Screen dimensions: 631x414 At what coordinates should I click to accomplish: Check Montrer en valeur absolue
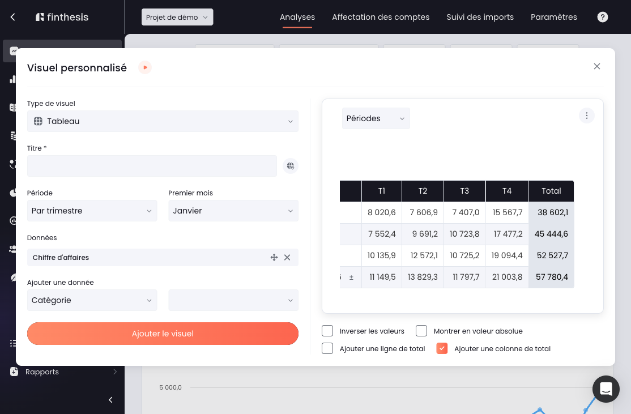click(x=421, y=331)
